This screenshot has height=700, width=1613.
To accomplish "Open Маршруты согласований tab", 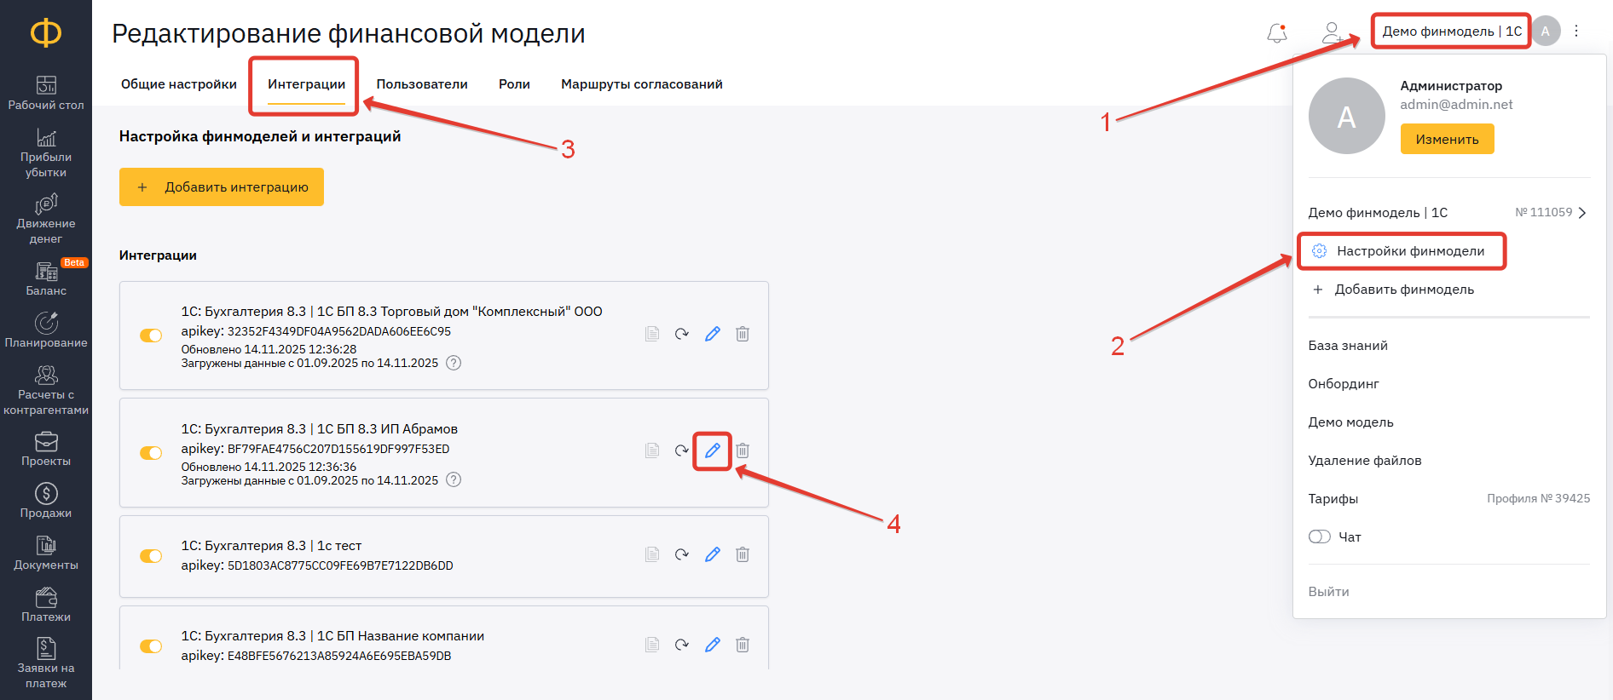I will pos(642,84).
